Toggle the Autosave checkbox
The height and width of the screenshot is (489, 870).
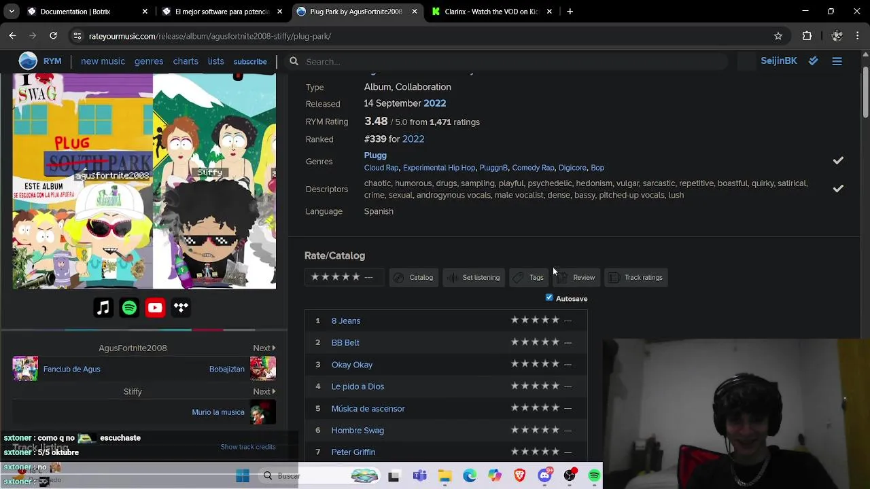(x=549, y=297)
